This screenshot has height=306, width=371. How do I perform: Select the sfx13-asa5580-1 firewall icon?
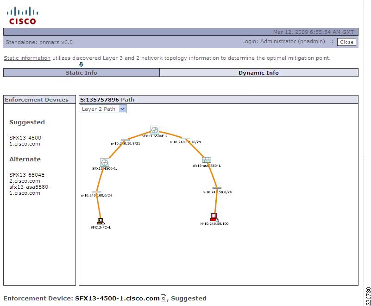(x=207, y=160)
